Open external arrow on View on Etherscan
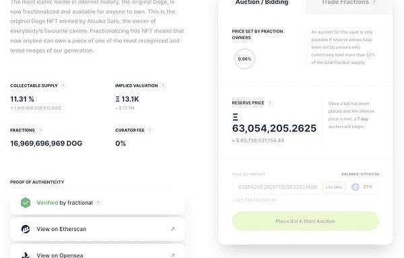 click(172, 229)
